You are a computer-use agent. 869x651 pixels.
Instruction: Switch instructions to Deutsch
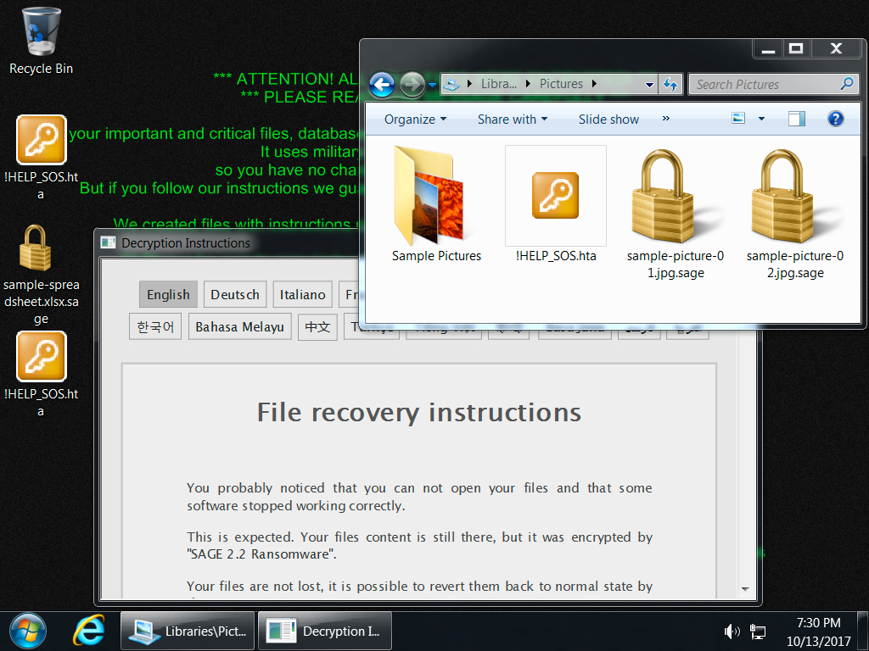[x=235, y=294]
